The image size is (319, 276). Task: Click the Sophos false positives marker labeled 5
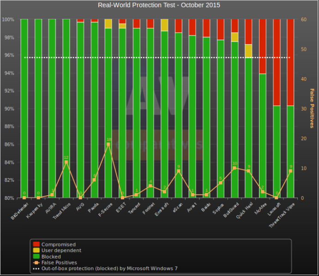click(221, 183)
